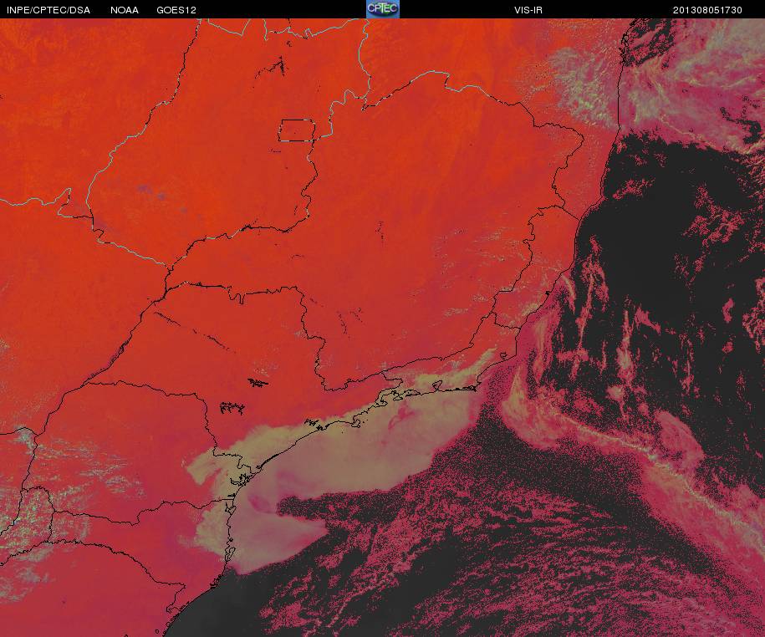Select the INPE/CPTEC/DSA header text
The height and width of the screenshot is (637, 765).
tap(48, 10)
